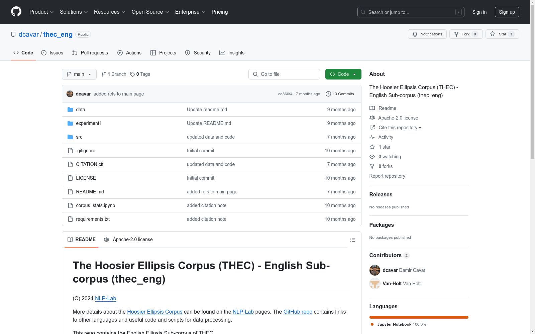
Task: Click the branch icon beside 1 Branch
Action: pos(104,74)
